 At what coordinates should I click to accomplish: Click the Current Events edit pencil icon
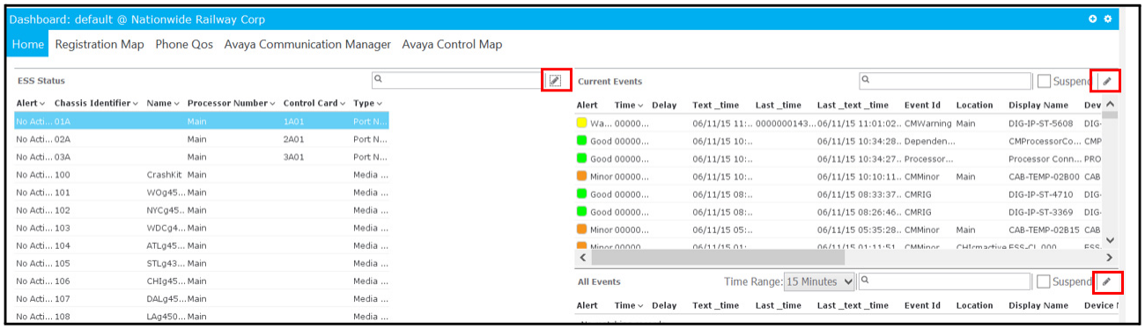1107,81
